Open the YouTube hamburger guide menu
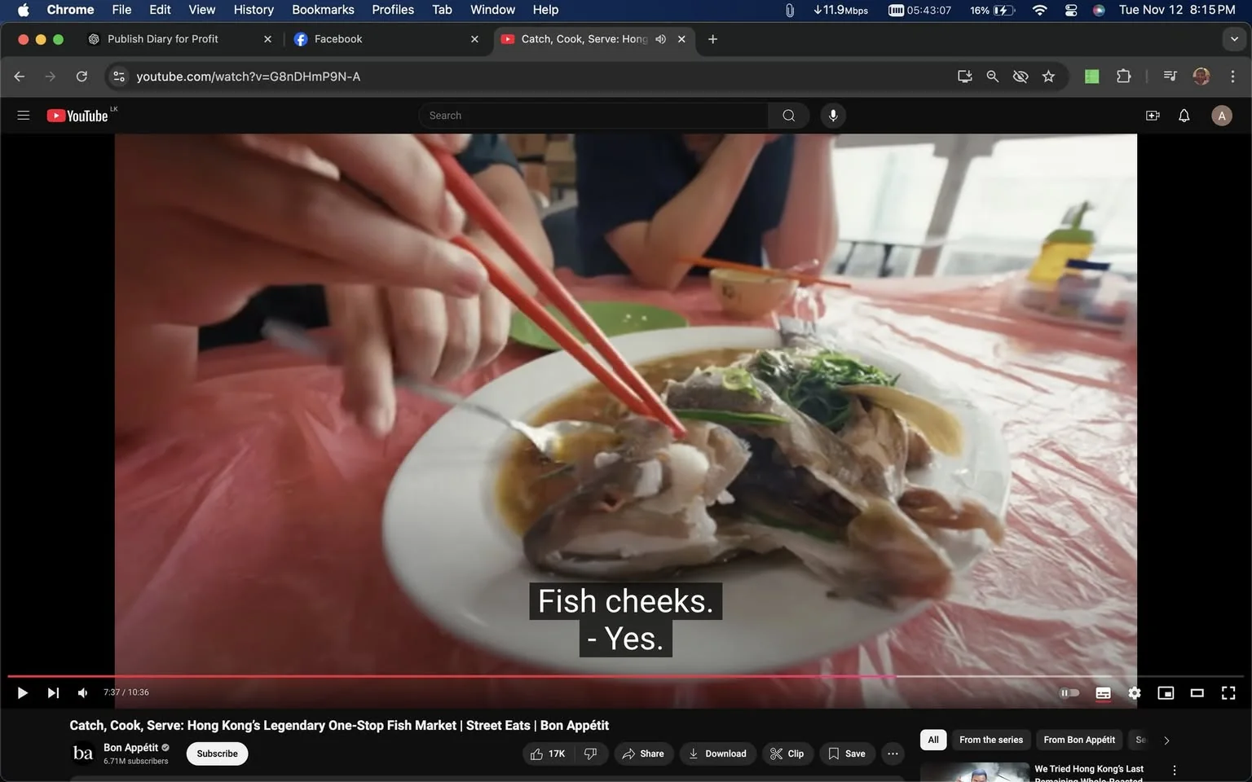Viewport: 1252px width, 782px height. (24, 116)
